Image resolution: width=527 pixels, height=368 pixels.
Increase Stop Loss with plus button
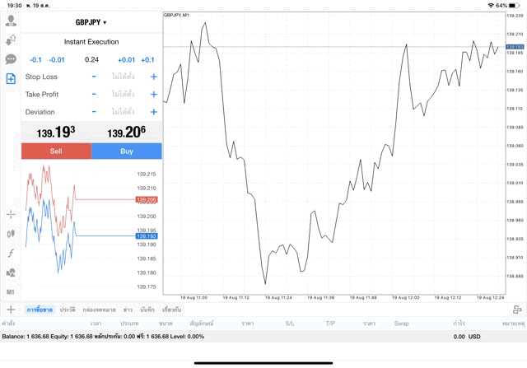coord(153,77)
